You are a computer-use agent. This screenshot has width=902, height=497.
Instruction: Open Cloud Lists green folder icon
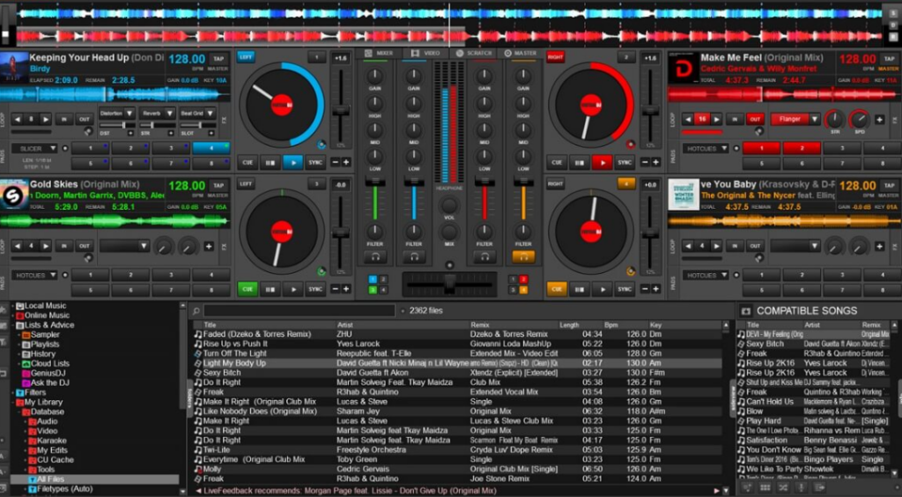tap(26, 364)
